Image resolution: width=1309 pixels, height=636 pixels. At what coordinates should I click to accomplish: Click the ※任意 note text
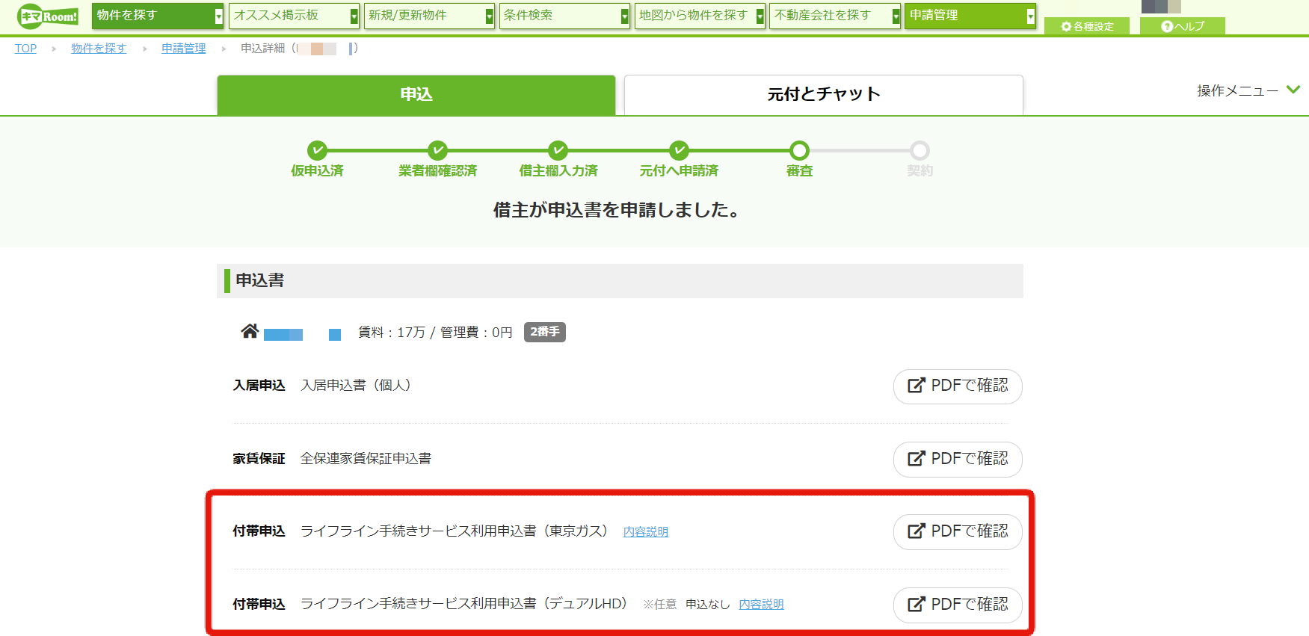[659, 604]
